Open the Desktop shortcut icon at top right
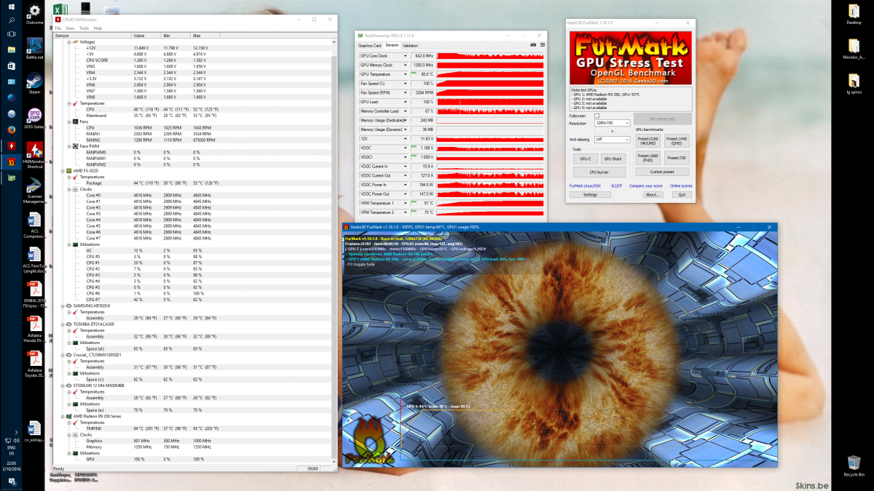Screen dimensions: 874x491 pyautogui.click(x=854, y=13)
